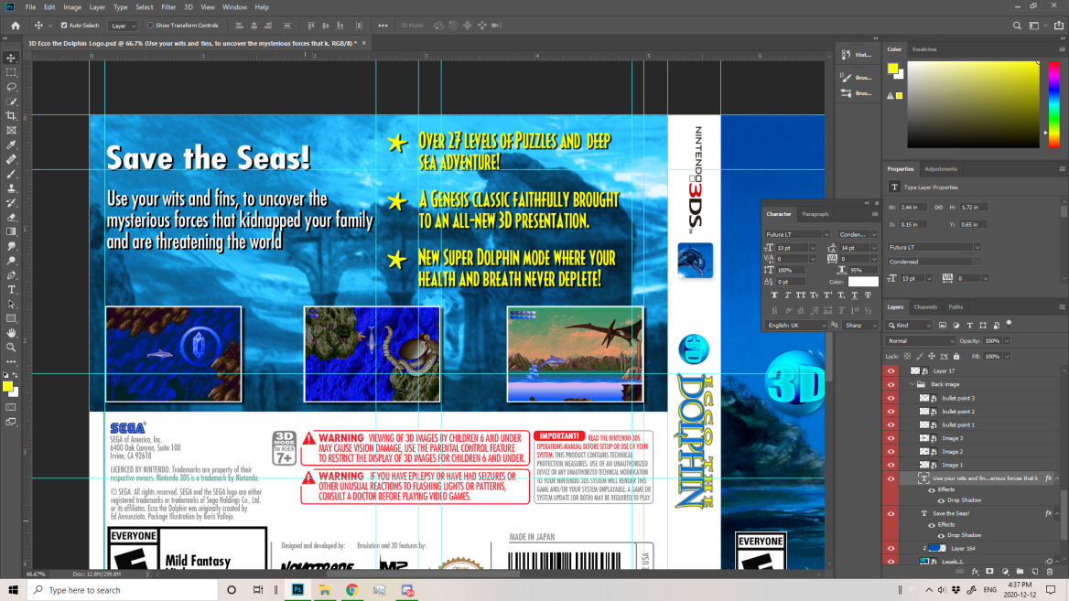Activate the Zoom tool
This screenshot has height=601, width=1069.
click(x=11, y=348)
